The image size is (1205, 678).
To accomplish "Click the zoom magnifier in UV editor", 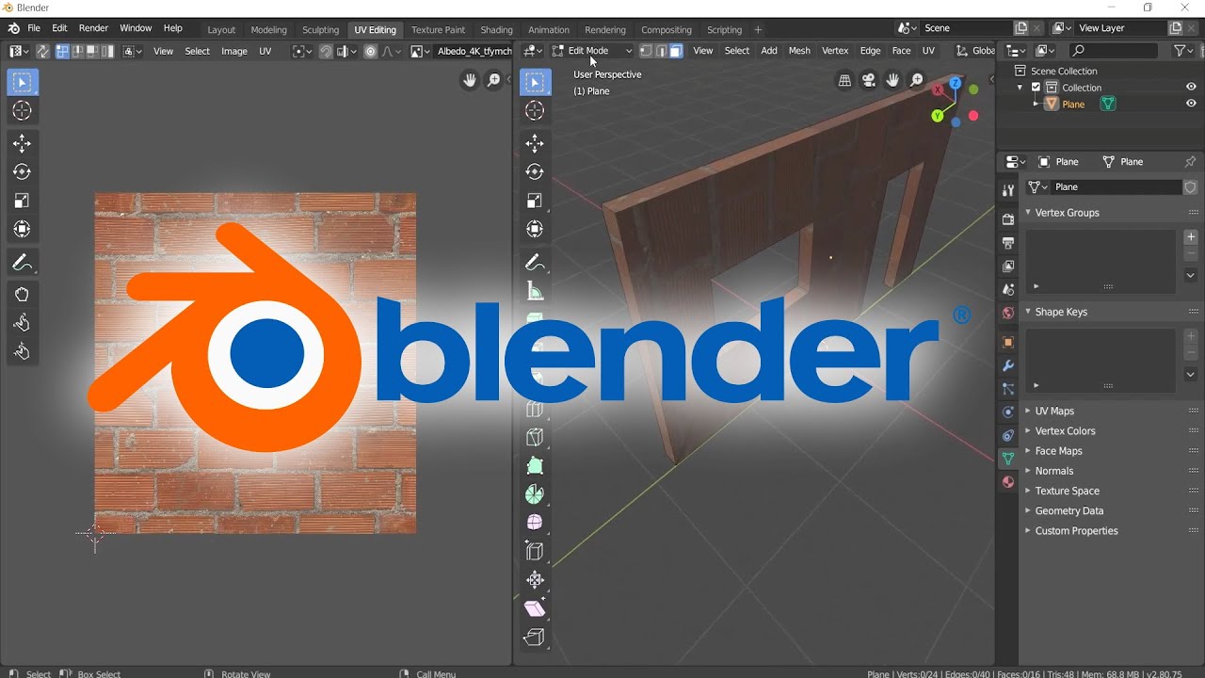I will click(493, 81).
